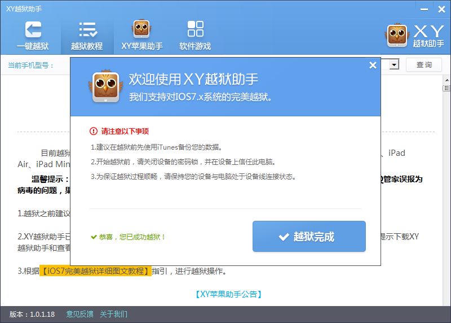Open the XY苹果助手 tab

(142, 36)
